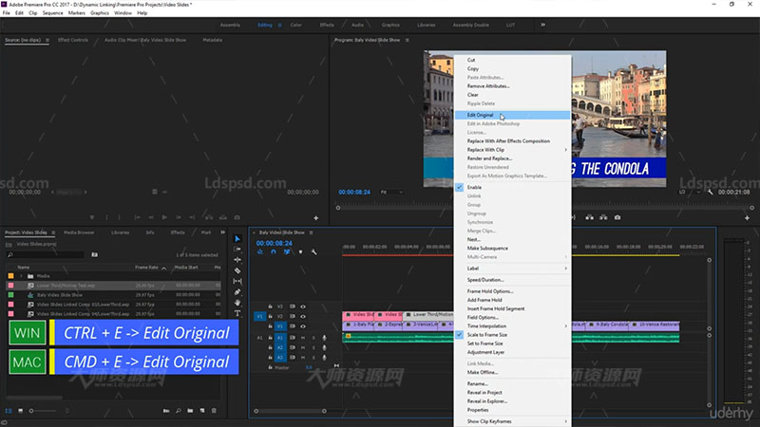Select the Slip tool
Viewport: 760px width, 427px height.
point(237,281)
